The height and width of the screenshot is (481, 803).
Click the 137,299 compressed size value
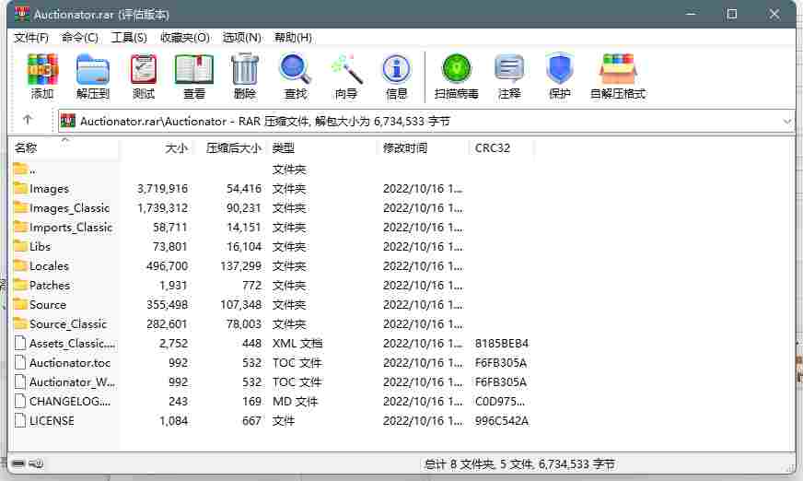[x=240, y=266]
